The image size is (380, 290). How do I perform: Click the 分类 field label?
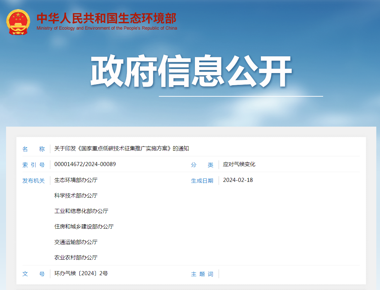point(202,165)
